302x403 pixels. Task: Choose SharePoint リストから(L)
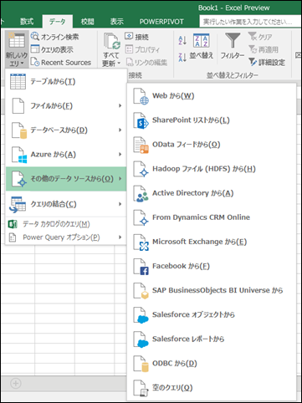click(x=212, y=120)
